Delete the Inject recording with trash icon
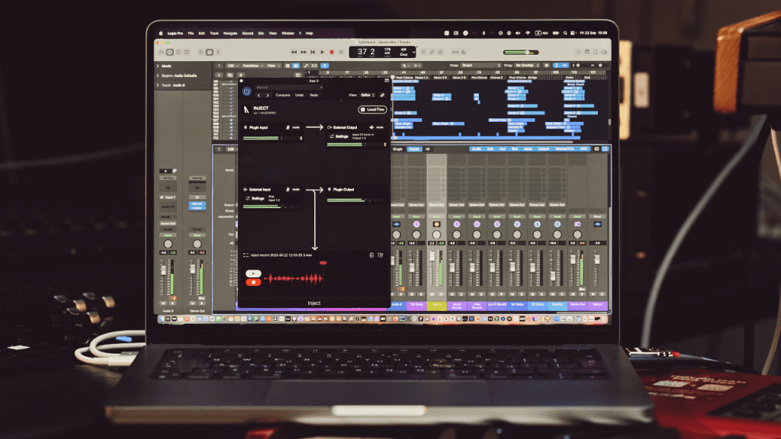This screenshot has width=781, height=439. click(371, 255)
